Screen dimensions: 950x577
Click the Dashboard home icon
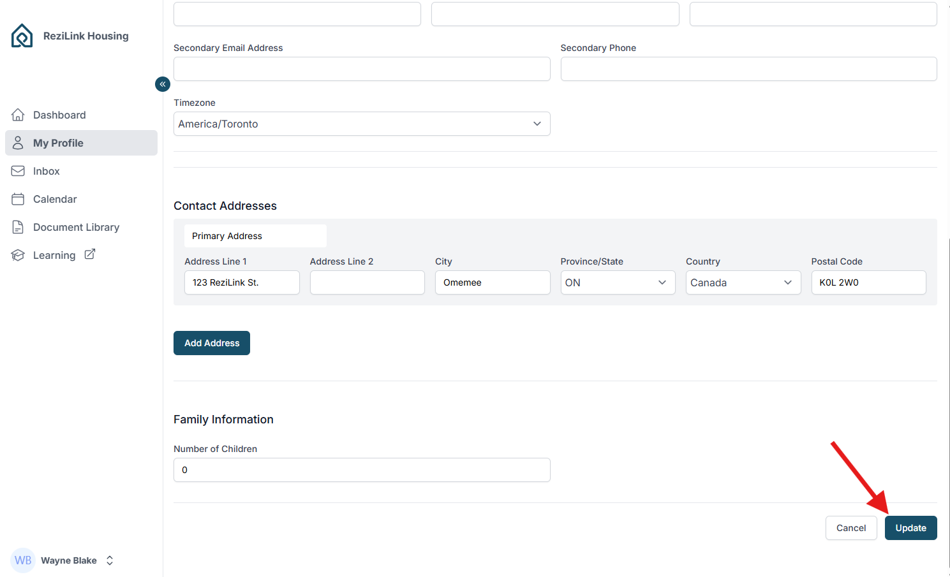18,115
